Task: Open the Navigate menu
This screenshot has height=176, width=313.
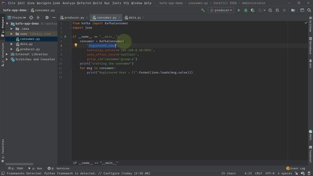Action: click(44, 3)
